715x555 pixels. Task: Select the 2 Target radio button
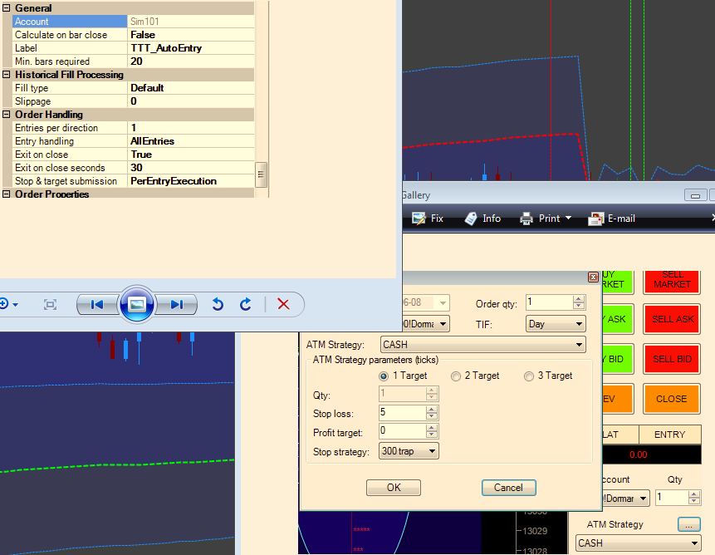coord(456,376)
